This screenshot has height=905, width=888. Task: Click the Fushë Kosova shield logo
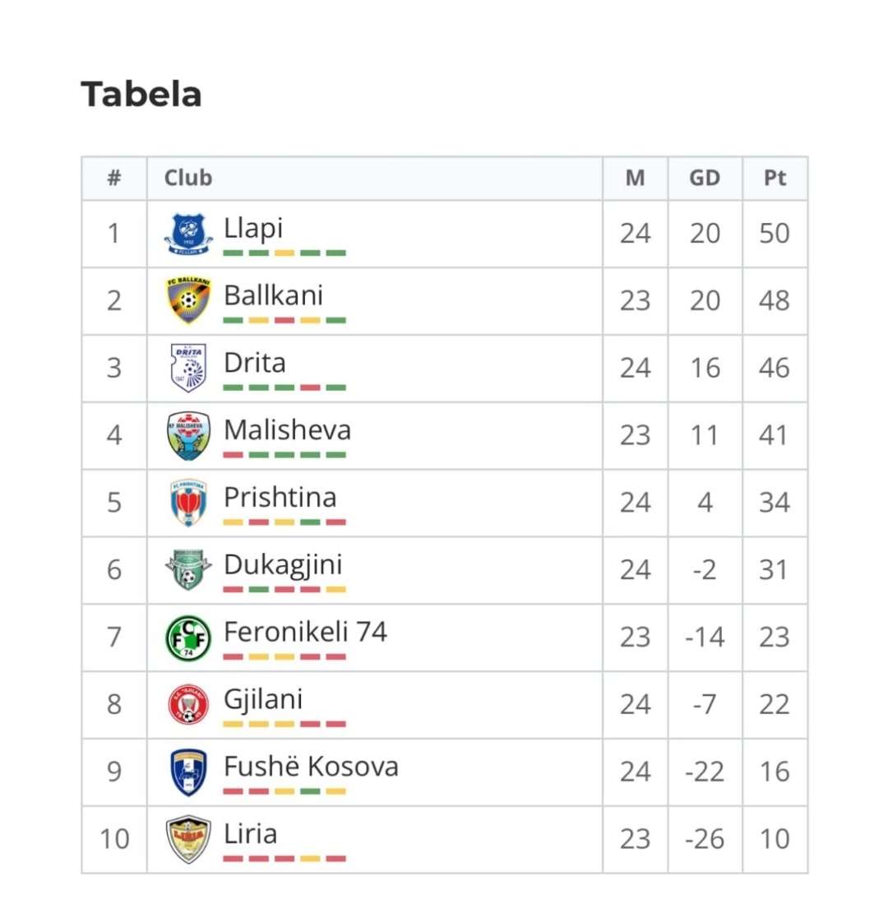coord(188,773)
